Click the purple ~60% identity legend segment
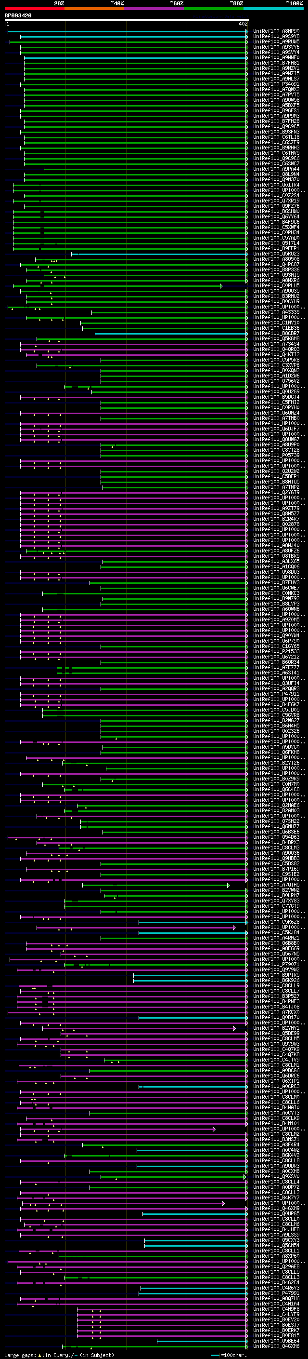 tap(154, 9)
